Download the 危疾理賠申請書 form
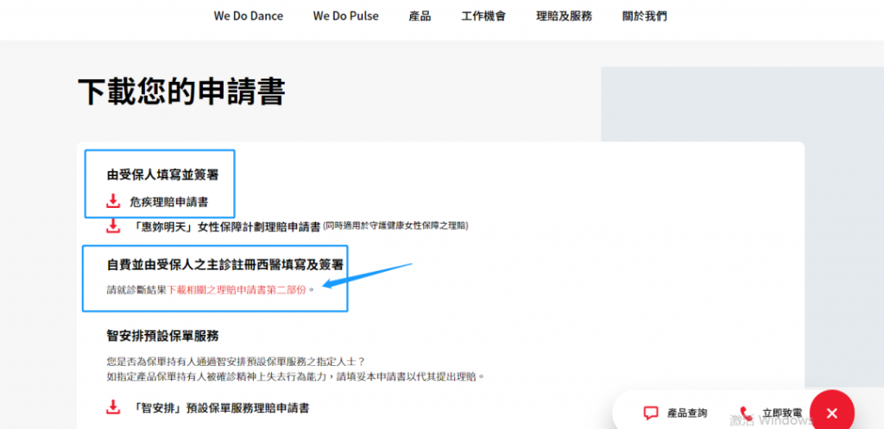 point(168,202)
